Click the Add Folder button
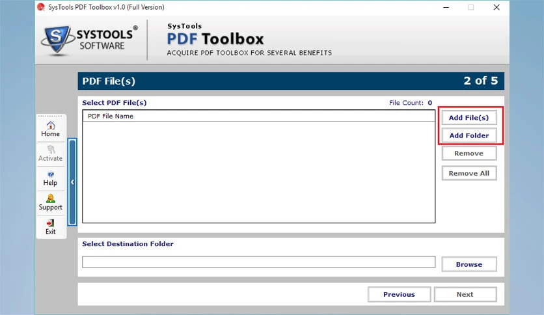The width and height of the screenshot is (544, 315). click(x=469, y=135)
